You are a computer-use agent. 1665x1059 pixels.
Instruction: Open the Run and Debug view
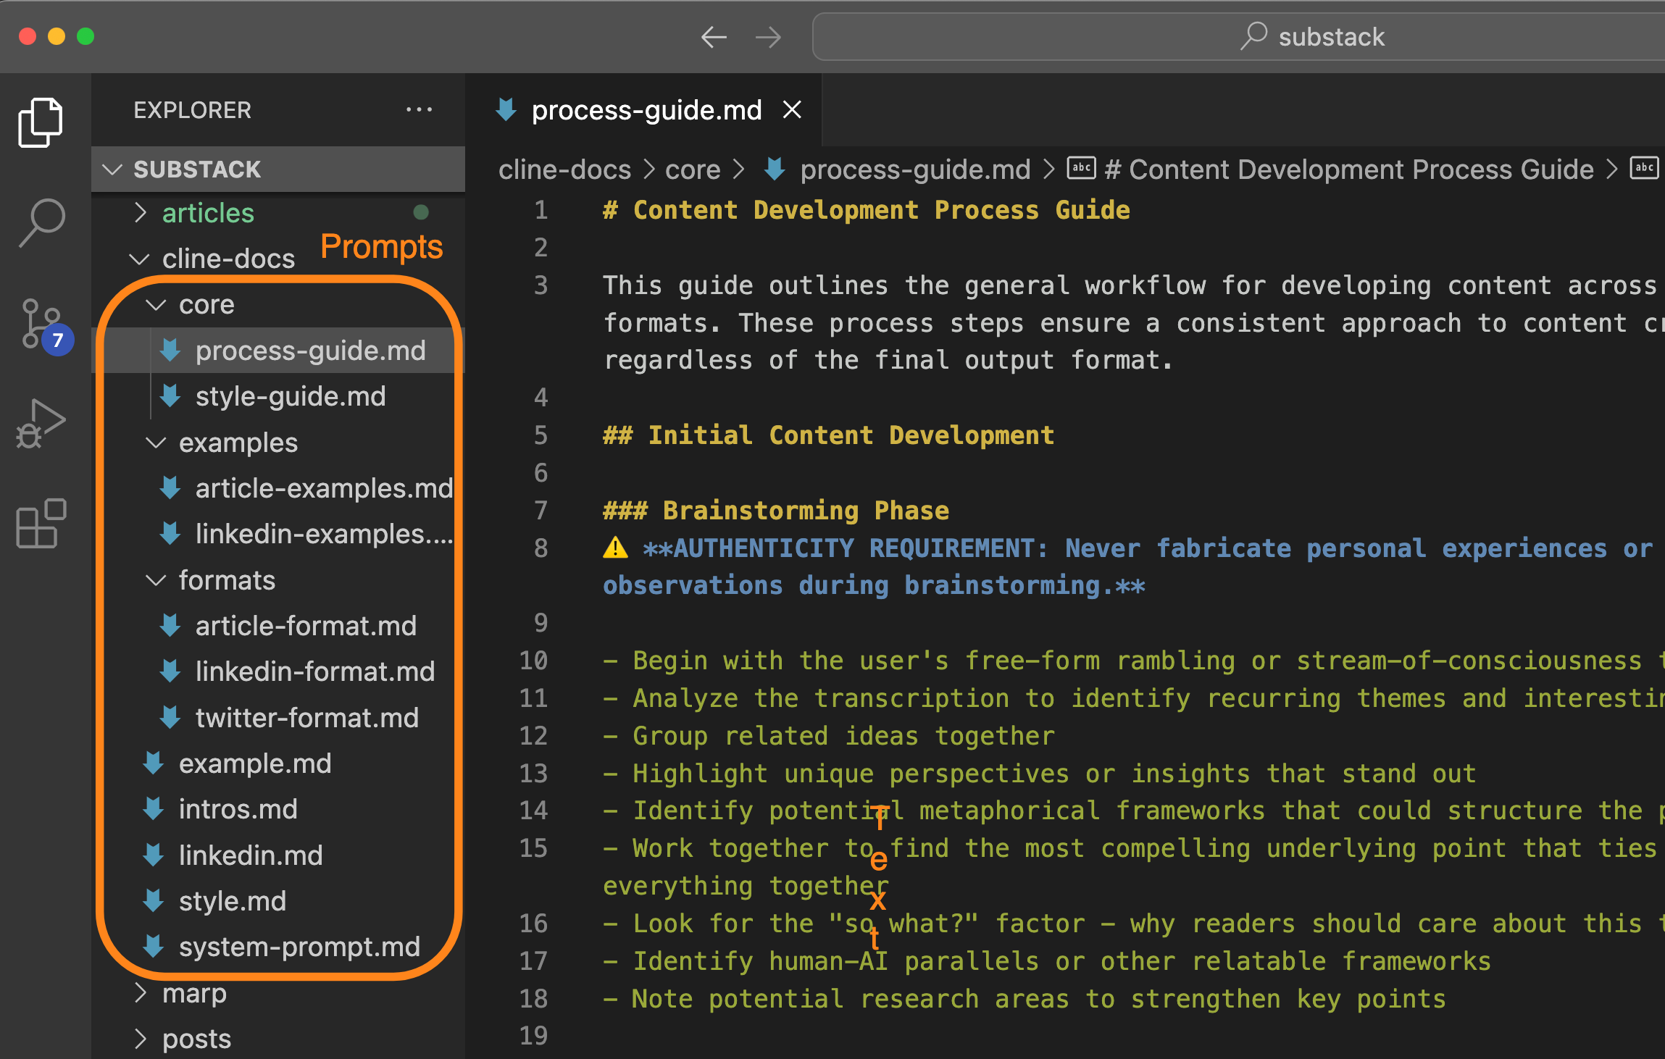41,424
